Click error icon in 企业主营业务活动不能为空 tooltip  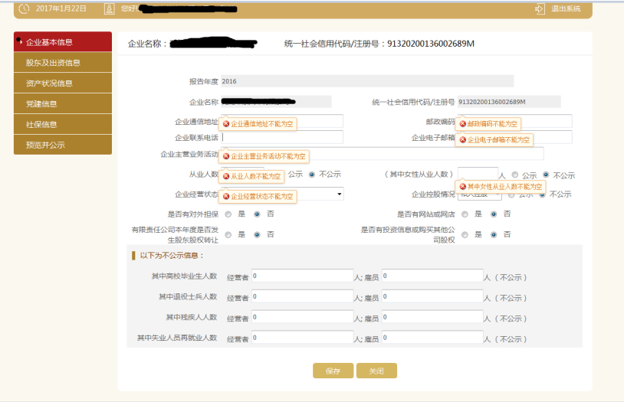point(226,156)
